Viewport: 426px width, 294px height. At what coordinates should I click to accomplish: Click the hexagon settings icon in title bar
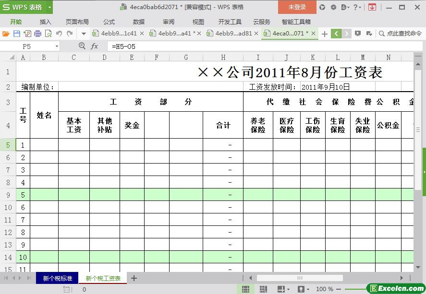tap(333, 7)
